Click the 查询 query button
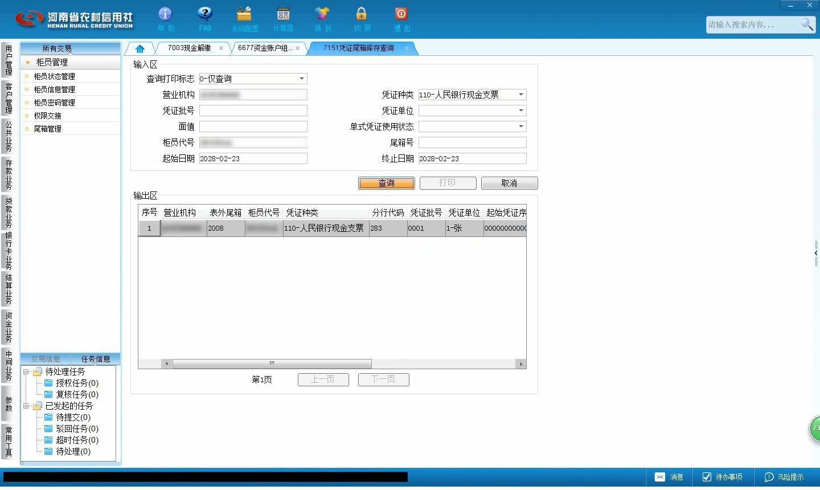This screenshot has height=490, width=820. click(x=387, y=183)
